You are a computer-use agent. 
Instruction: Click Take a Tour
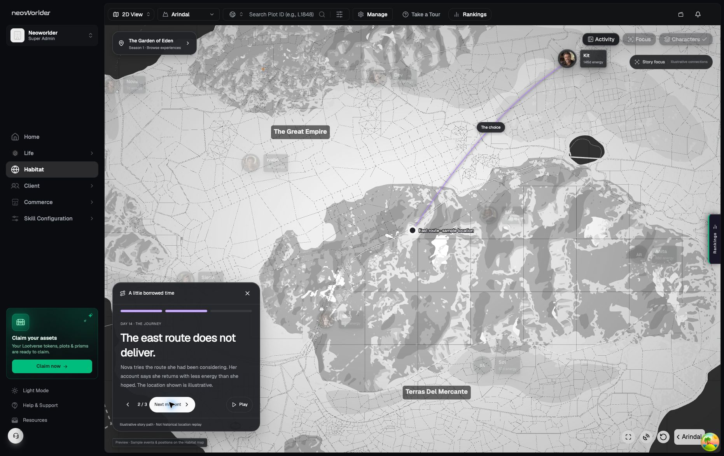pyautogui.click(x=421, y=14)
